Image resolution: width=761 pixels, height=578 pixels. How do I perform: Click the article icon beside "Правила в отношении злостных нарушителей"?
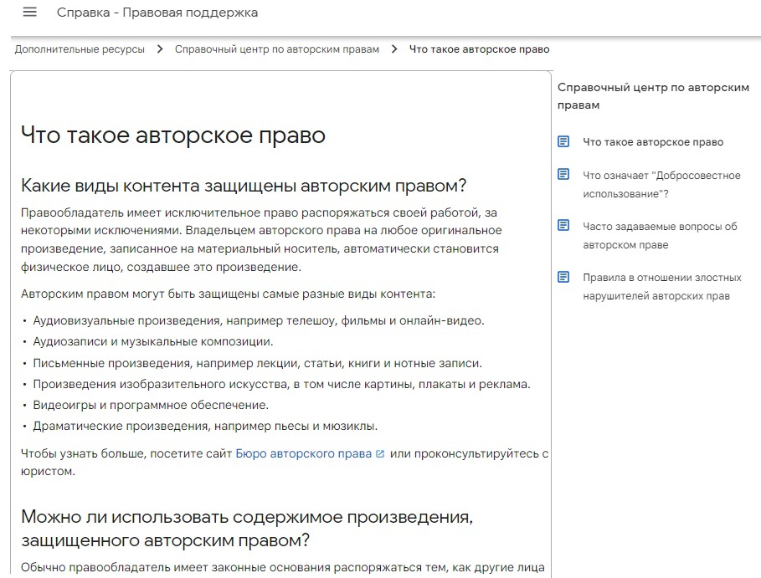(564, 277)
